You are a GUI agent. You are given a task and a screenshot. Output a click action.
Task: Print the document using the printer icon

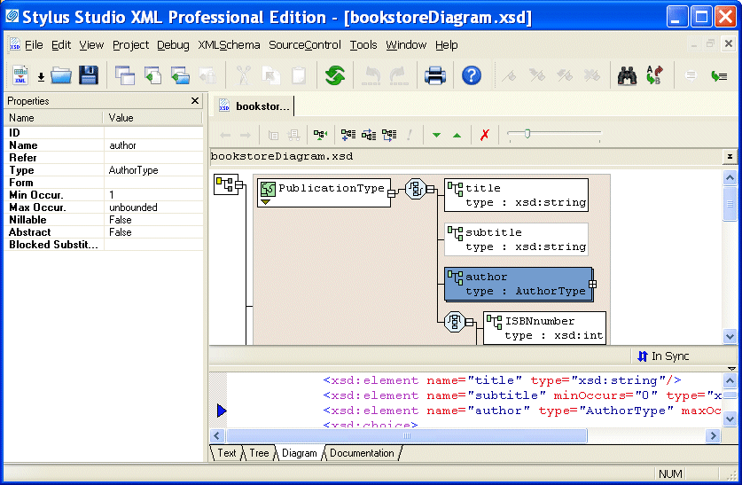[434, 75]
